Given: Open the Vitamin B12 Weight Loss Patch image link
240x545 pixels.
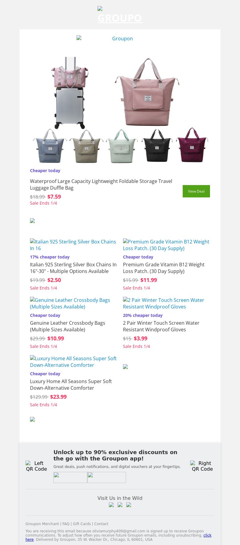Looking at the screenshot, I should click(x=166, y=245).
